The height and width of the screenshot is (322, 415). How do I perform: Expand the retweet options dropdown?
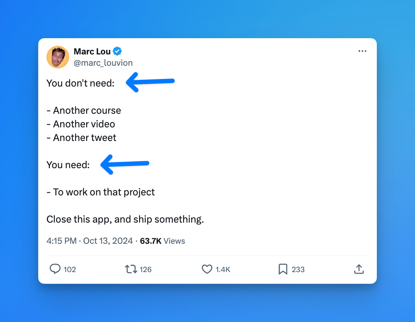[131, 269]
